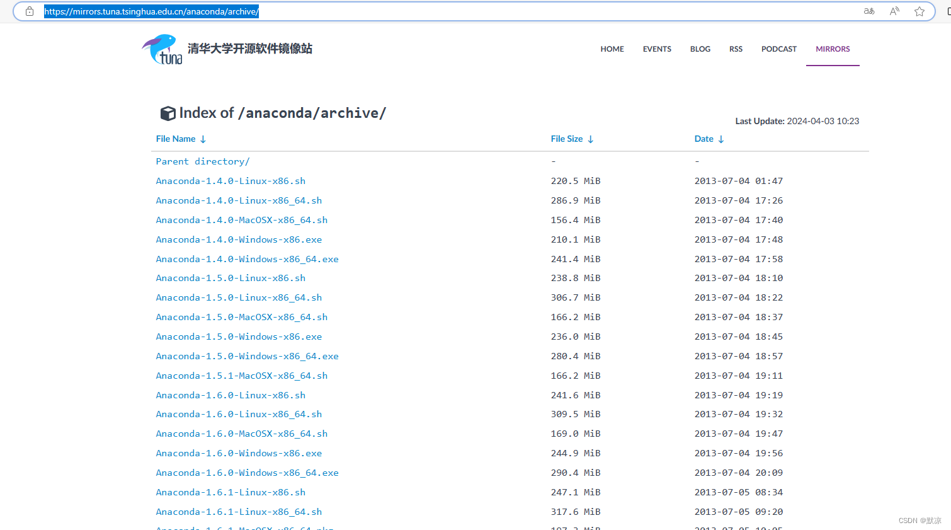Click the date 2013-07-04 01:47
Screen dimensions: 951x530
pos(739,181)
